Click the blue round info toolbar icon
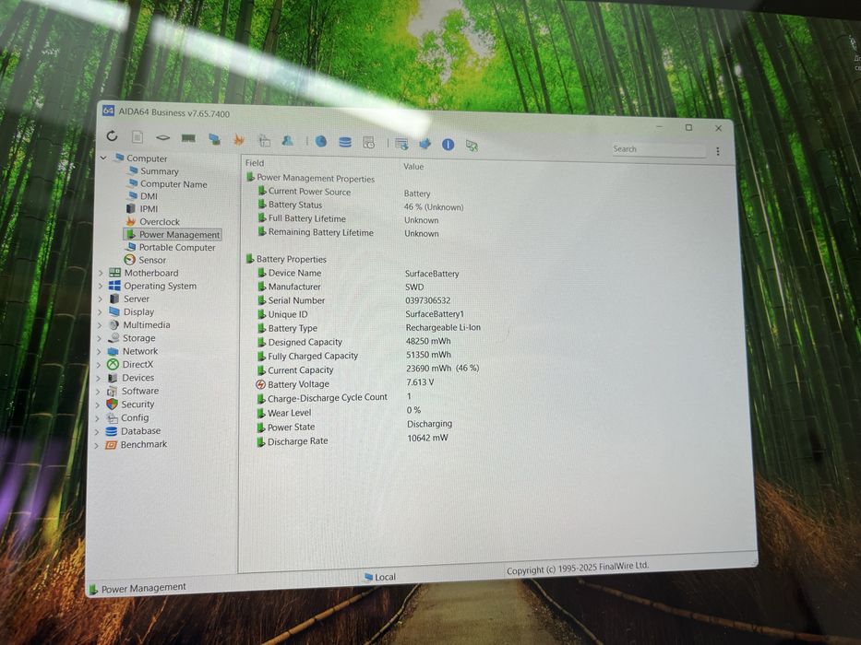Image resolution: width=861 pixels, height=645 pixels. tap(448, 145)
